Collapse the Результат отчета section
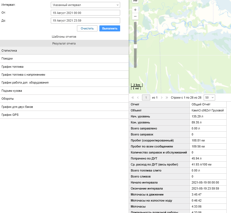The image size is (231, 213). [64, 43]
